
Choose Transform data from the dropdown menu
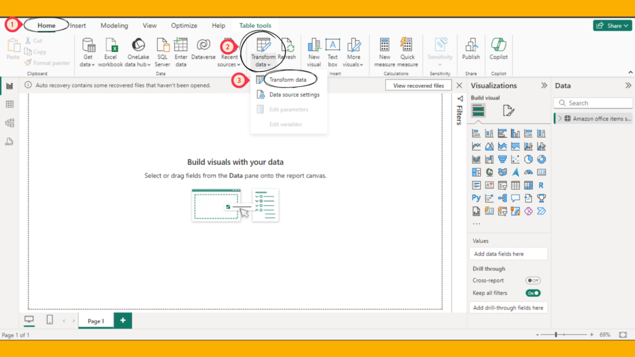pyautogui.click(x=288, y=80)
